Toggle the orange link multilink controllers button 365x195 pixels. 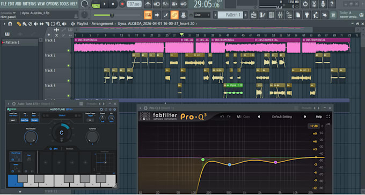point(174,15)
